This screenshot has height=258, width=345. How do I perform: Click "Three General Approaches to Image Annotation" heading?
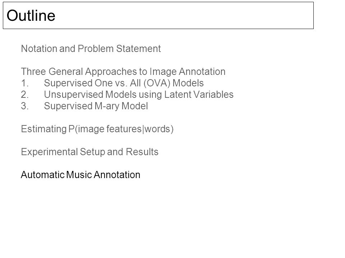pos(123,72)
